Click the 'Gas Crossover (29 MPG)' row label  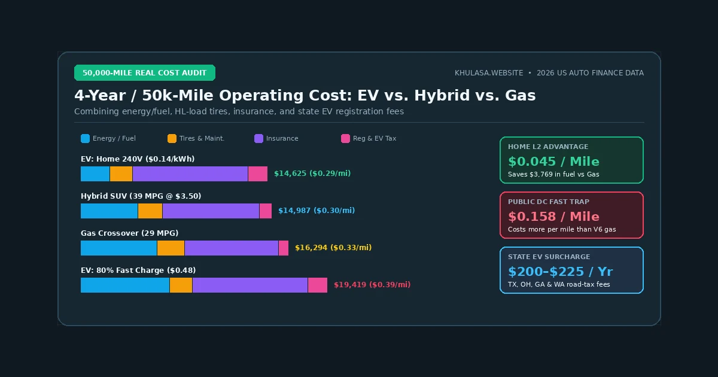tap(129, 233)
